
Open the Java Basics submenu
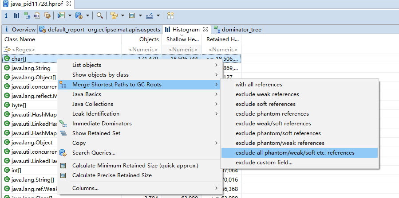coord(138,94)
